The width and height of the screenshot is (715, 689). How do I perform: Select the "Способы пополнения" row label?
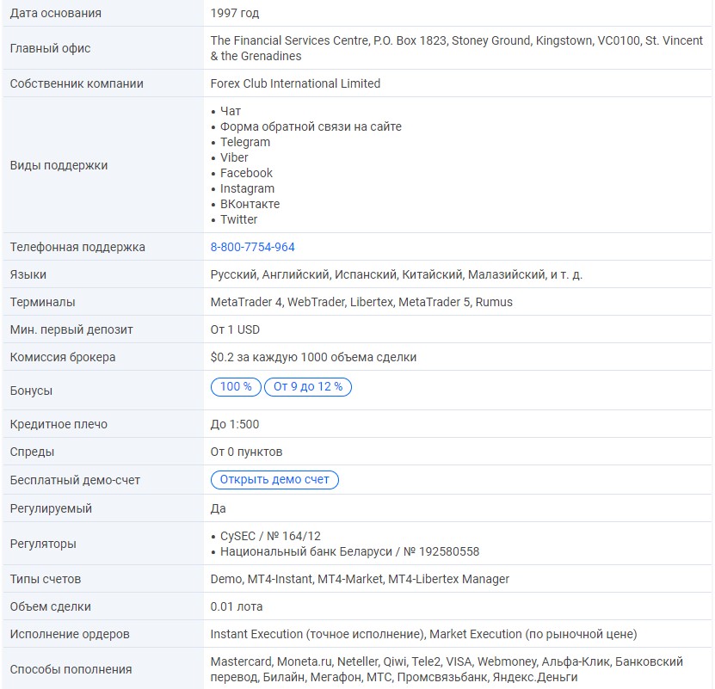pos(71,669)
